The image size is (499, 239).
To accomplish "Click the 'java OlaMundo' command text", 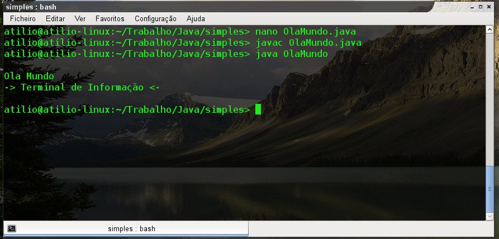I will (x=292, y=54).
